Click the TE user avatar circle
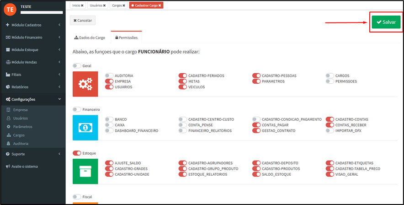Viewport: 404px width, 205px height. tap(10, 10)
